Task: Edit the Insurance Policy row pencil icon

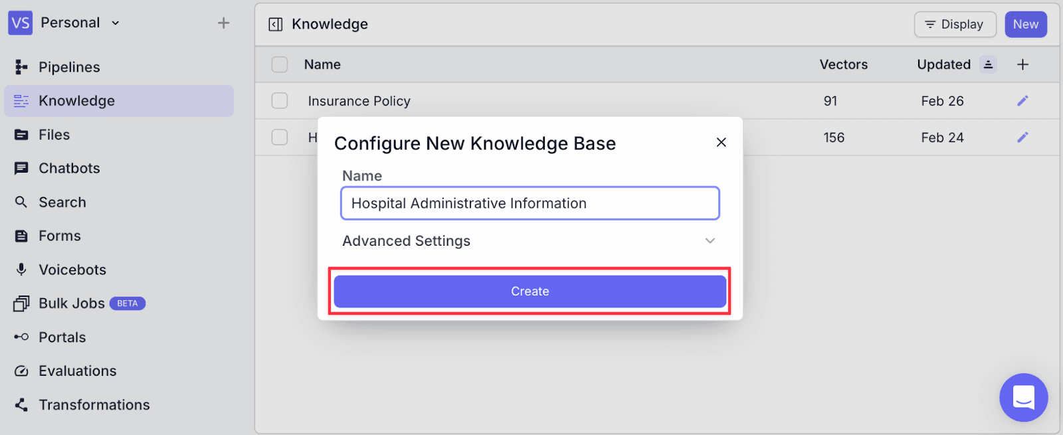Action: pos(1022,101)
